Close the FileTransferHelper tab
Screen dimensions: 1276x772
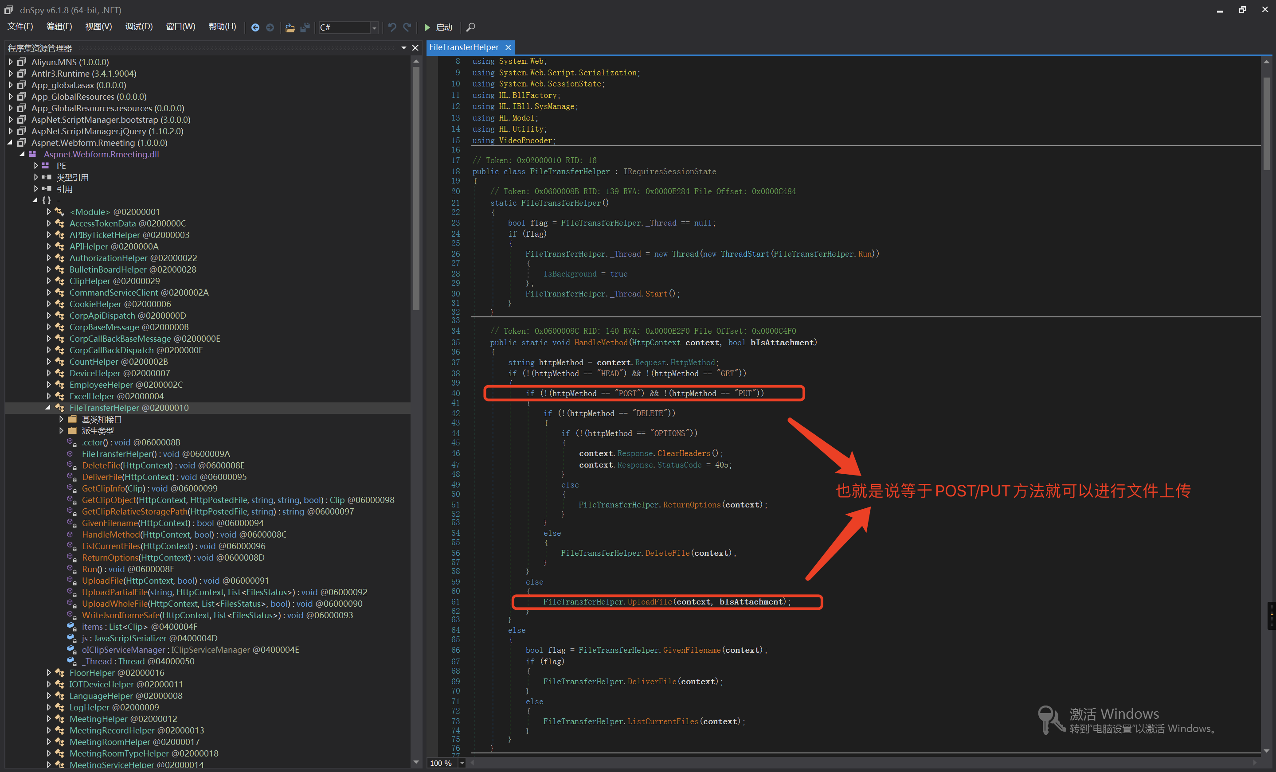point(508,47)
